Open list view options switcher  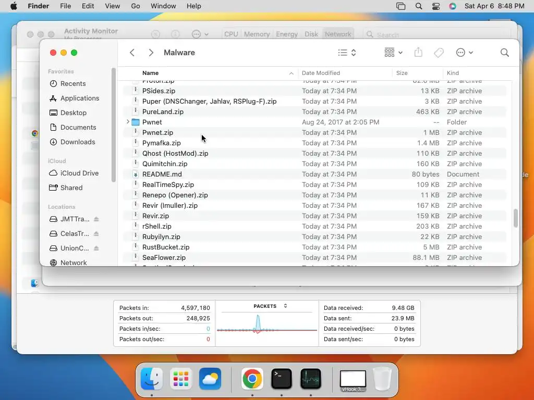pyautogui.click(x=347, y=53)
